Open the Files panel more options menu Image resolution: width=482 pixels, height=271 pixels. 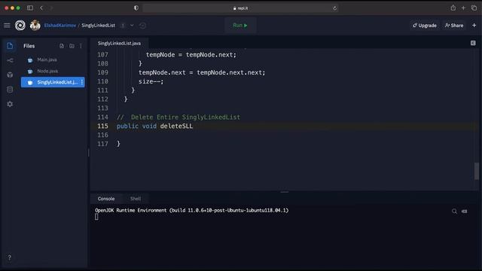(x=81, y=46)
